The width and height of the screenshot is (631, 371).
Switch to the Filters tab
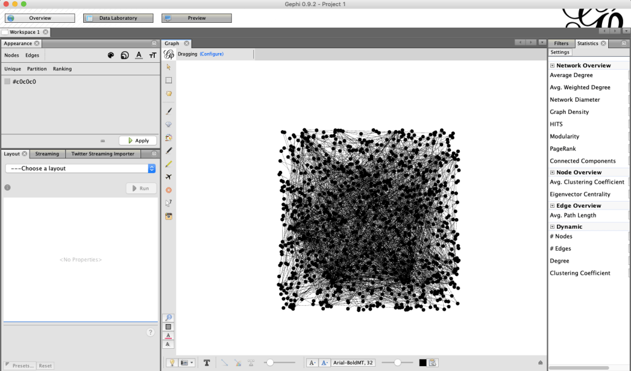pos(561,44)
